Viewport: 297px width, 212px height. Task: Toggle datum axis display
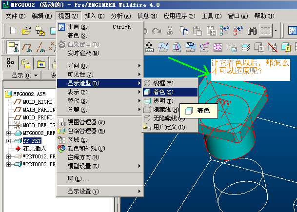click(x=41, y=47)
